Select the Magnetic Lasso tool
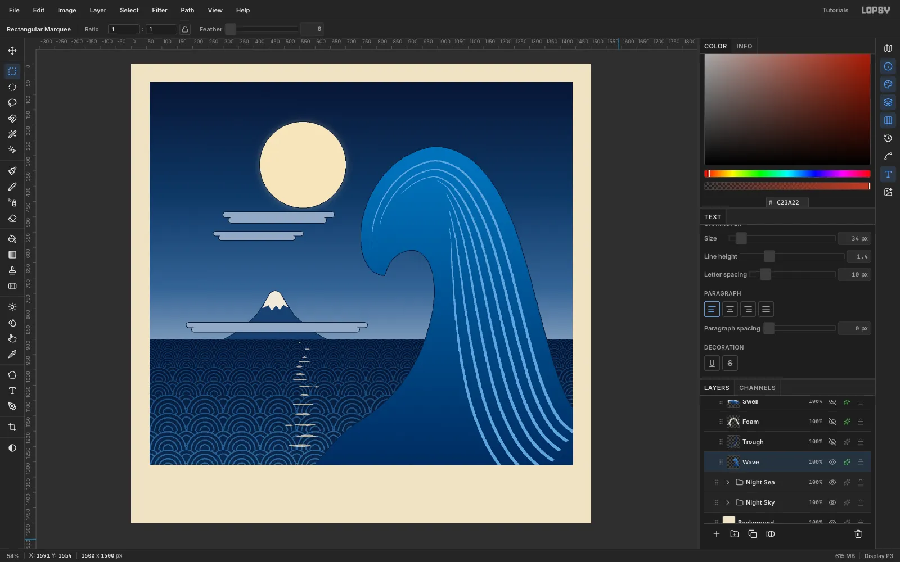This screenshot has height=562, width=900. [12, 119]
